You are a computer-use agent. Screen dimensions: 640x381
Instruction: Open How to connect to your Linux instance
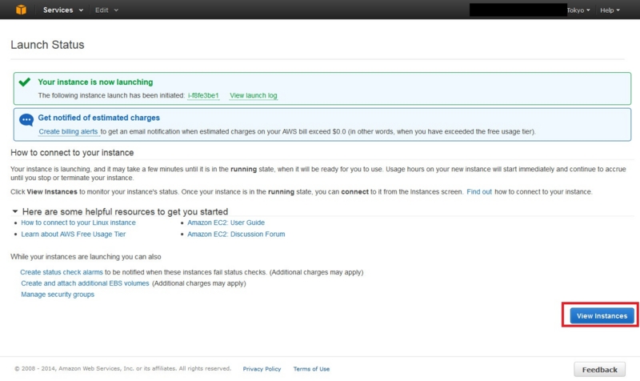(x=78, y=223)
